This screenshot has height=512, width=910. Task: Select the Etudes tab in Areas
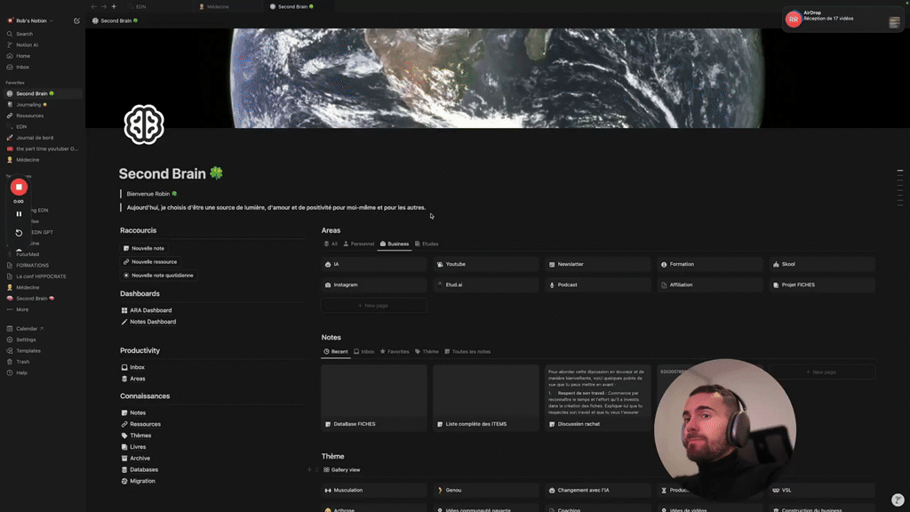coord(427,244)
